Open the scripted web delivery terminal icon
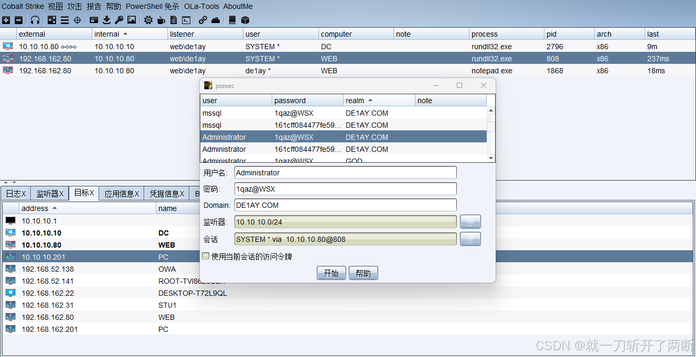 (186, 20)
